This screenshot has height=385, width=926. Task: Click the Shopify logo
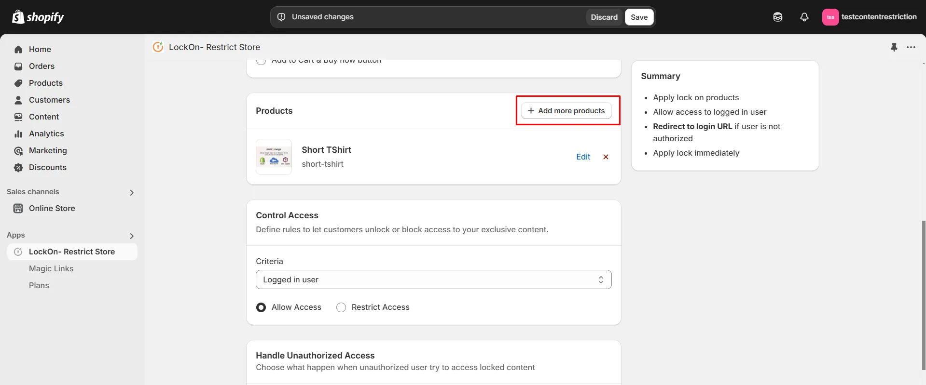38,17
